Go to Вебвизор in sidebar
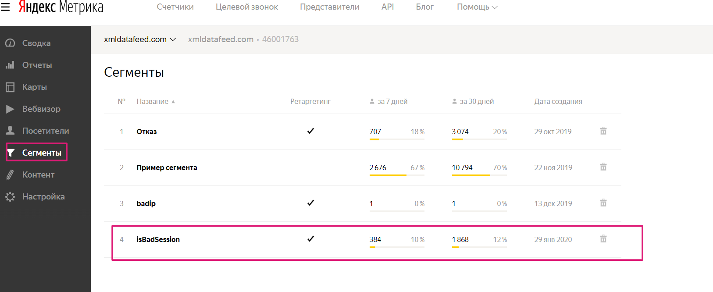713x292 pixels. click(x=41, y=109)
